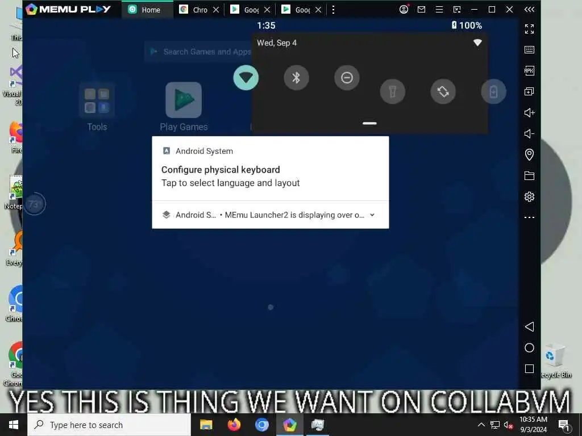The width and height of the screenshot is (582, 436).
Task: Collapse the MEmu sidebar with triple chevron
Action: [529, 10]
